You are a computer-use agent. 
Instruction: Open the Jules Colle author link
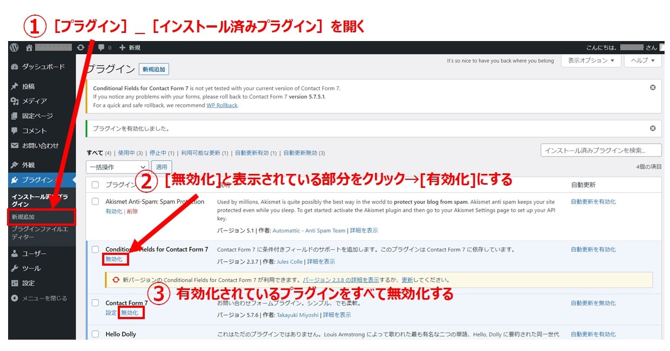[289, 261]
